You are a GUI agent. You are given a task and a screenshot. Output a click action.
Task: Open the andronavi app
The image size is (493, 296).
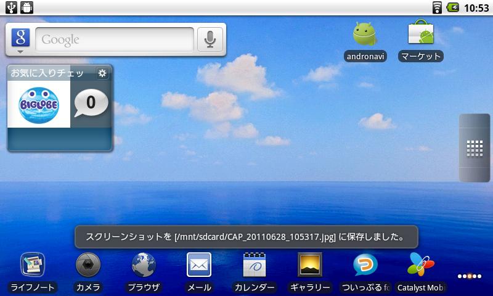click(365, 41)
